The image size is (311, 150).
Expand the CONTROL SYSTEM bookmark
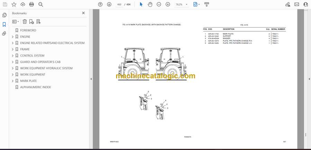(13, 56)
